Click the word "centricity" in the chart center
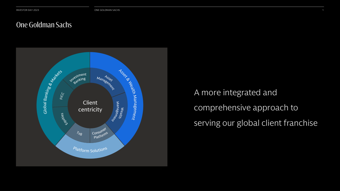The height and width of the screenshot is (191, 340). (x=90, y=110)
